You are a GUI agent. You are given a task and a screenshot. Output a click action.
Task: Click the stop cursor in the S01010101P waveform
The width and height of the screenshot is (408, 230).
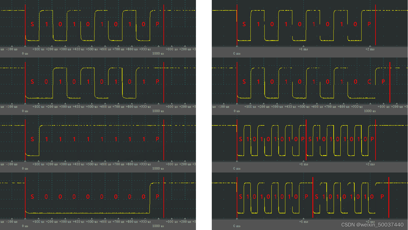click(x=164, y=82)
